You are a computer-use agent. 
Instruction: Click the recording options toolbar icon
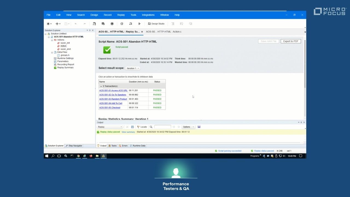coord(103,24)
